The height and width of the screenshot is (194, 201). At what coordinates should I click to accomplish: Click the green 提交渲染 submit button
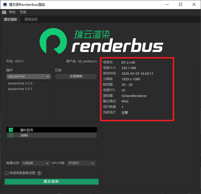pyautogui.click(x=52, y=182)
